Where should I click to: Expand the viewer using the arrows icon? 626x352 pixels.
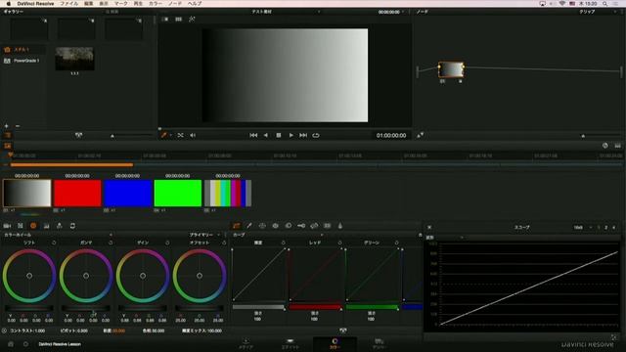pos(420,135)
